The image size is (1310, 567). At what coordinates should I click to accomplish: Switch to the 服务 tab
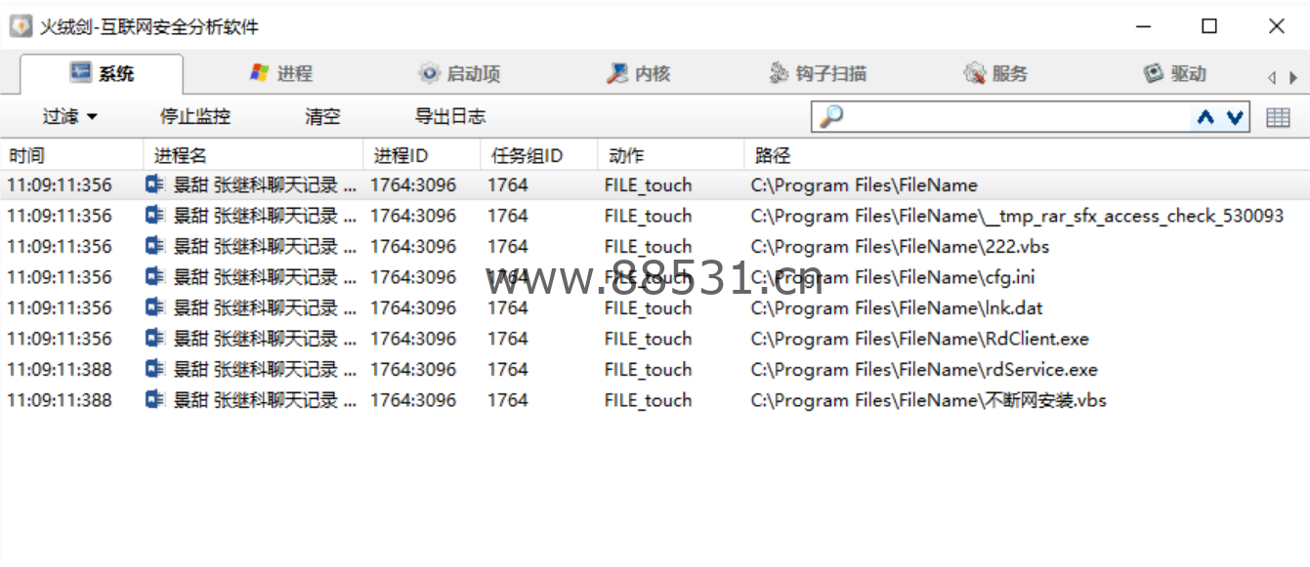[x=995, y=73]
